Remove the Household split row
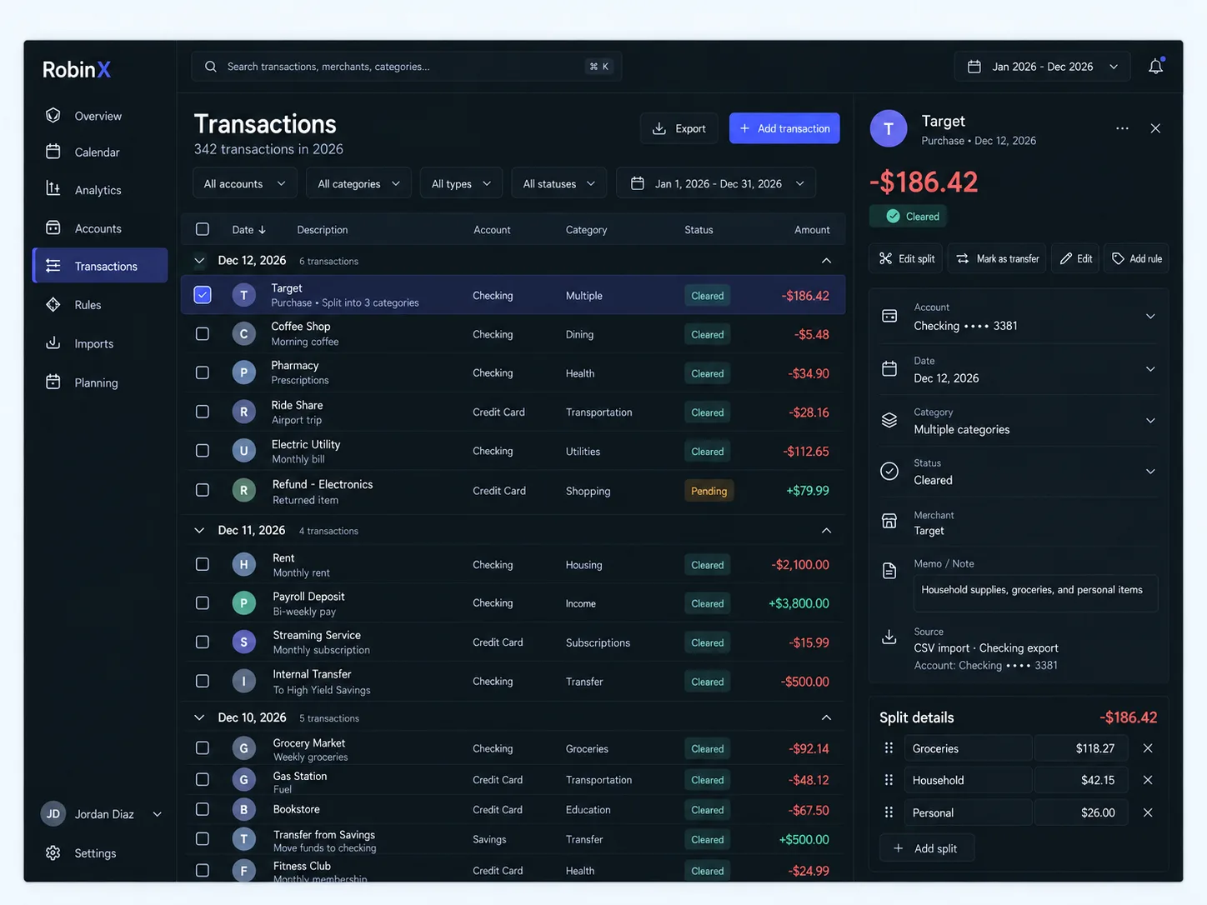The height and width of the screenshot is (905, 1207). pyautogui.click(x=1148, y=780)
